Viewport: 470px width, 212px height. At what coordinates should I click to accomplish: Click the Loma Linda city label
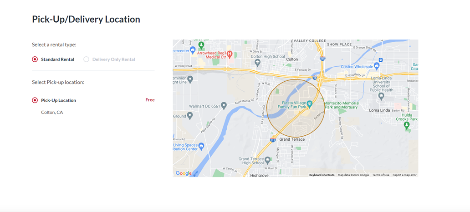click(x=380, y=110)
